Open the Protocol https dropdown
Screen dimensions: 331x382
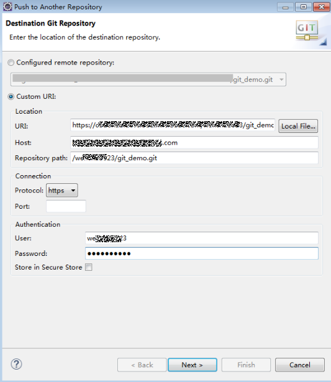pos(62,190)
